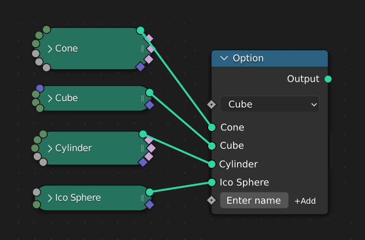The height and width of the screenshot is (240, 365).
Task: Click the Output socket on Option node
Action: pyautogui.click(x=328, y=79)
